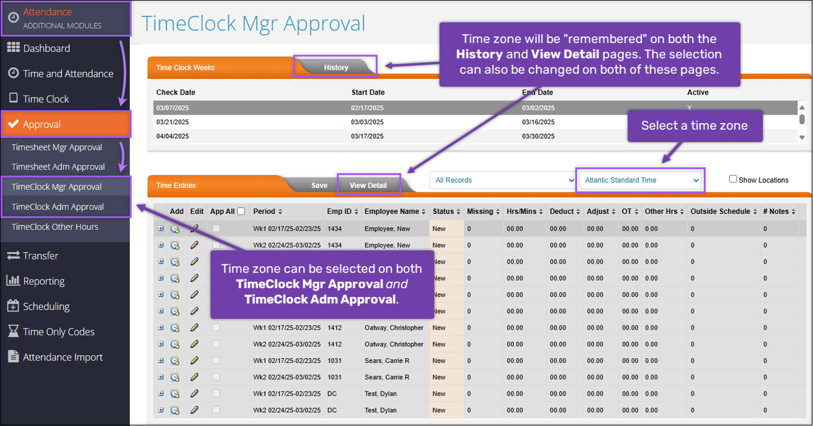The image size is (813, 426).
Task: Open Attendance Import via its document icon
Action: (x=14, y=357)
